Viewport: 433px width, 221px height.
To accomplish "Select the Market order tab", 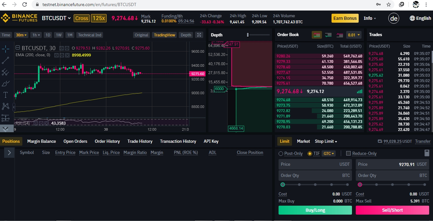I will coord(303,141).
